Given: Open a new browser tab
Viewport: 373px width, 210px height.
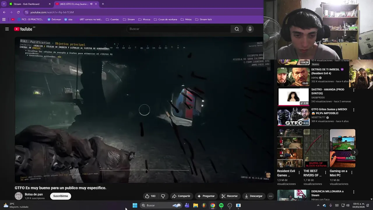Looking at the screenshot, I should click(x=103, y=4).
